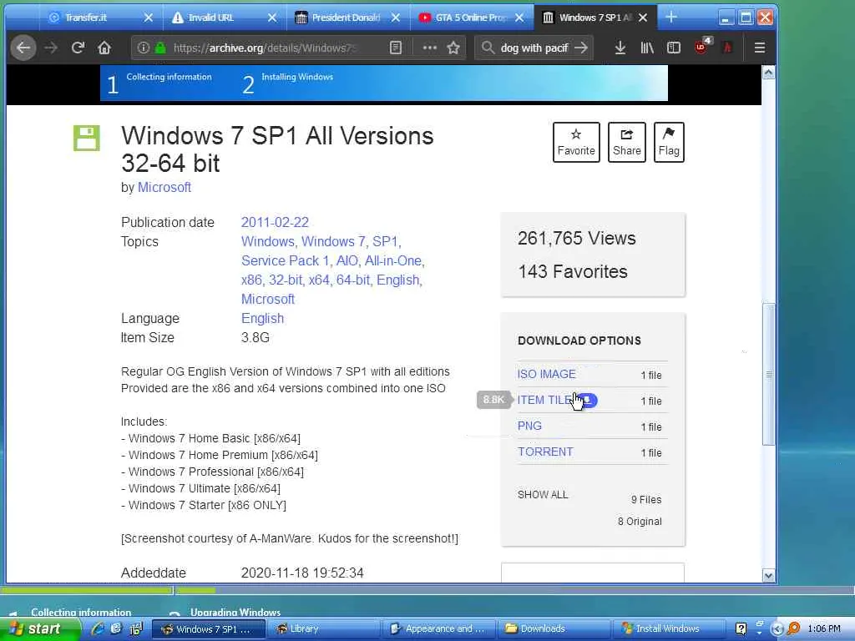Open the 2011-02-22 publication date link
Viewport: 855px width, 641px height.
click(x=275, y=222)
